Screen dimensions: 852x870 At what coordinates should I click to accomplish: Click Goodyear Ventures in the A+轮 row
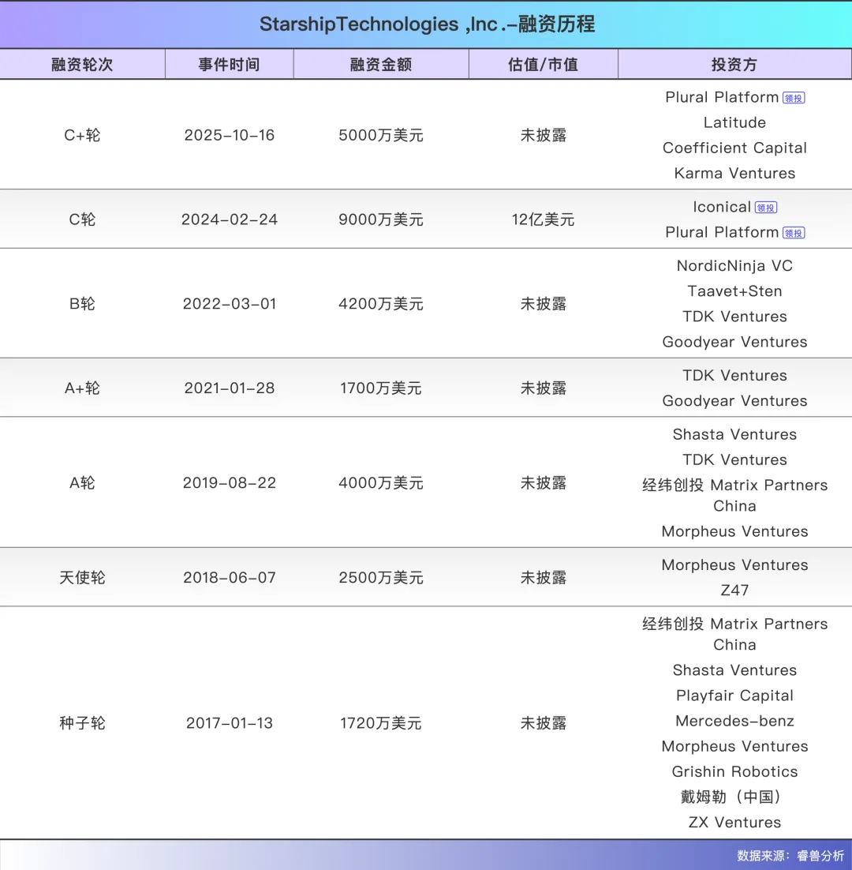click(x=734, y=400)
